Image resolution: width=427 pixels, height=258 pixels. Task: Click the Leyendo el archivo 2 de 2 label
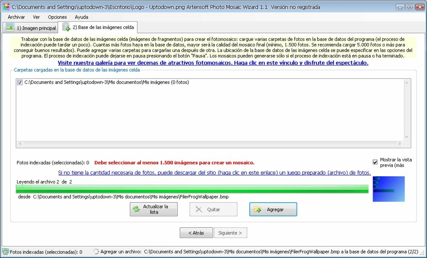point(44,182)
